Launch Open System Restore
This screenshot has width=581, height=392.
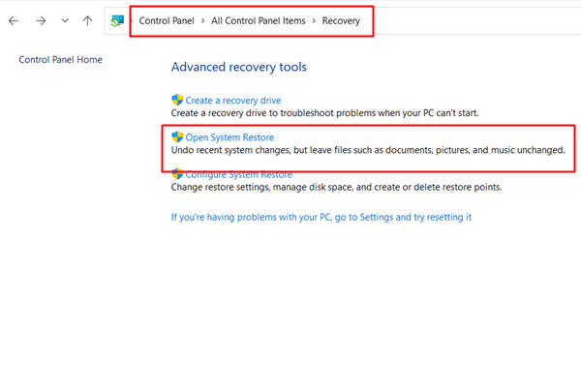(229, 137)
